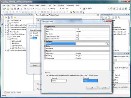The image size is (131, 98).
Task: Collapse the Behavior category
Action: pyautogui.click(x=45, y=41)
